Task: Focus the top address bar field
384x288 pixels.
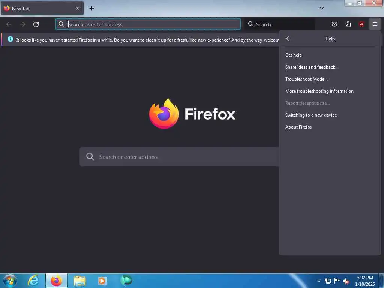Action: point(148,24)
